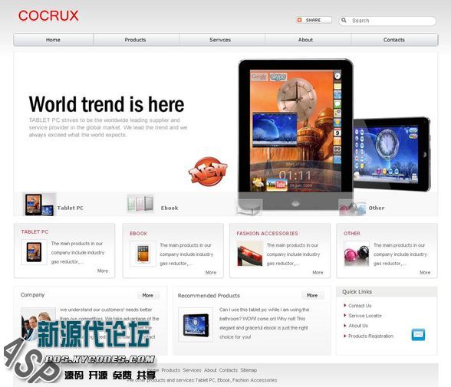This screenshot has width=451, height=387.
Task: Click the large orange tablet image
Action: (296, 133)
